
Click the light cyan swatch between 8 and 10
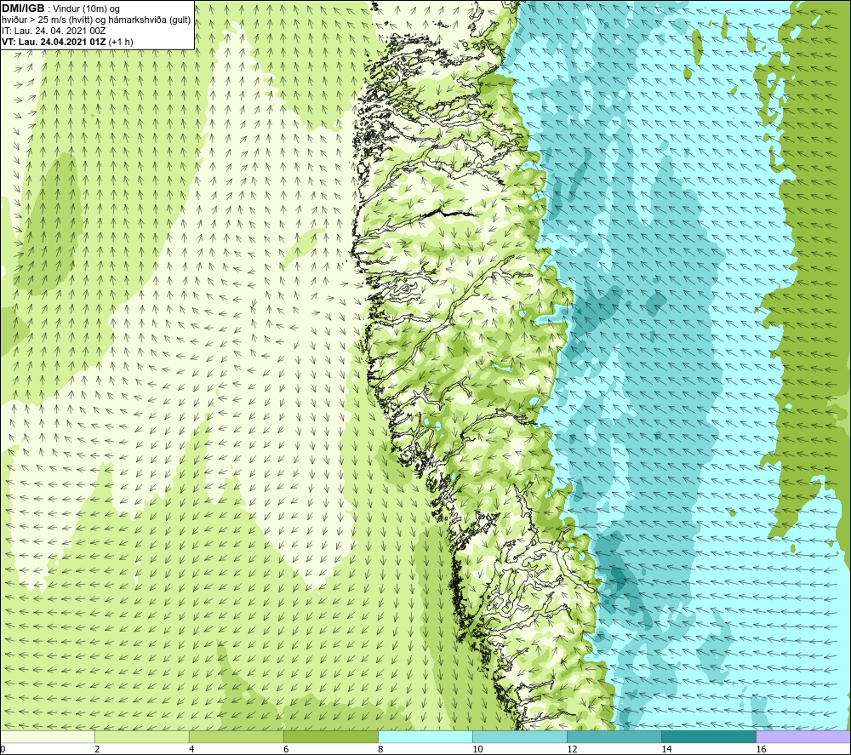(425, 736)
